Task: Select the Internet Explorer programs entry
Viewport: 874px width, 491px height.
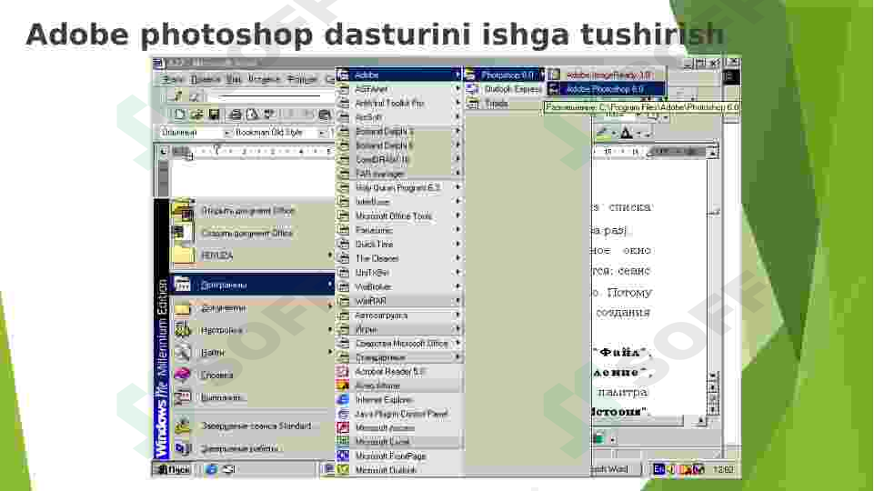Action: tap(399, 399)
